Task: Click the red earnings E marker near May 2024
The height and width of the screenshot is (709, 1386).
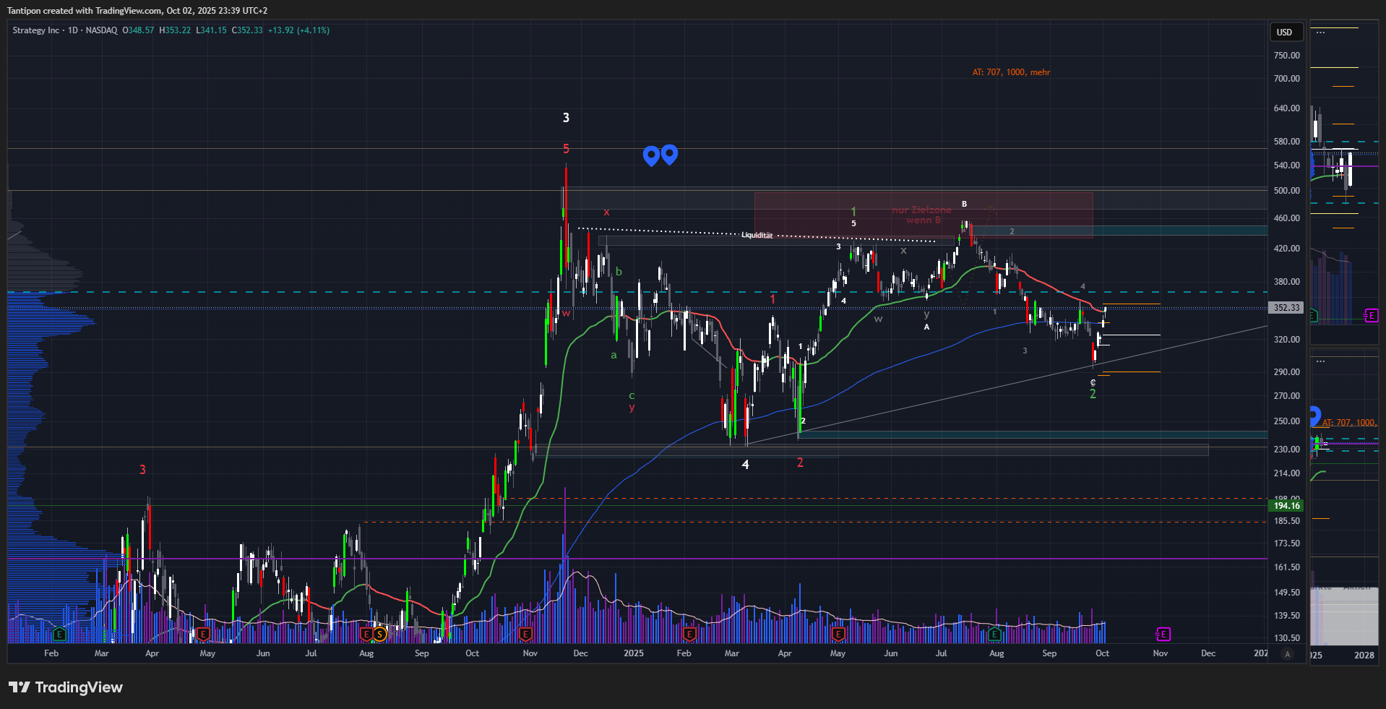Action: pyautogui.click(x=203, y=635)
